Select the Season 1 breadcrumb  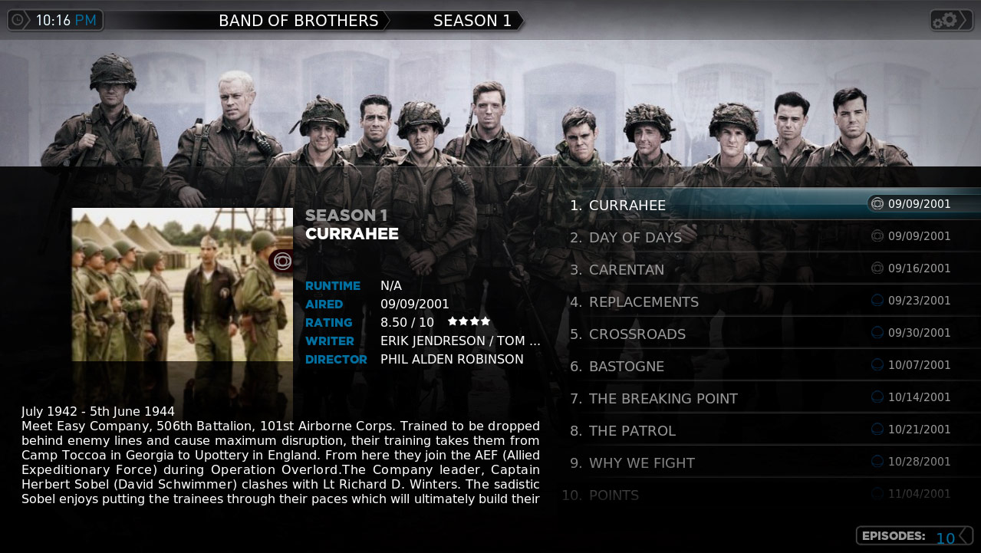pyautogui.click(x=472, y=21)
